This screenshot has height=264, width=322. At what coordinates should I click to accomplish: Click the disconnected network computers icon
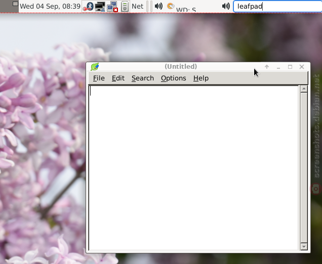click(112, 7)
